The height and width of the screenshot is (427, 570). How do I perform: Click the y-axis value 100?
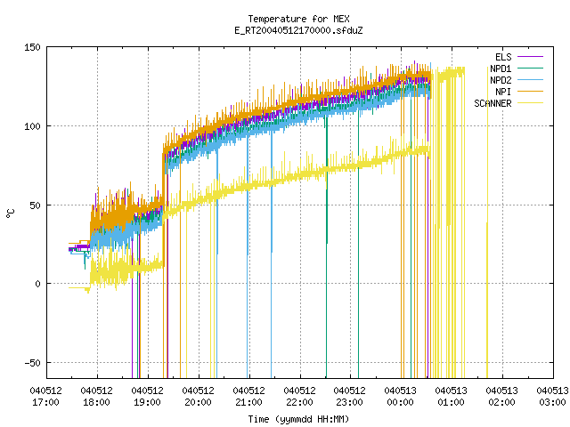point(32,126)
